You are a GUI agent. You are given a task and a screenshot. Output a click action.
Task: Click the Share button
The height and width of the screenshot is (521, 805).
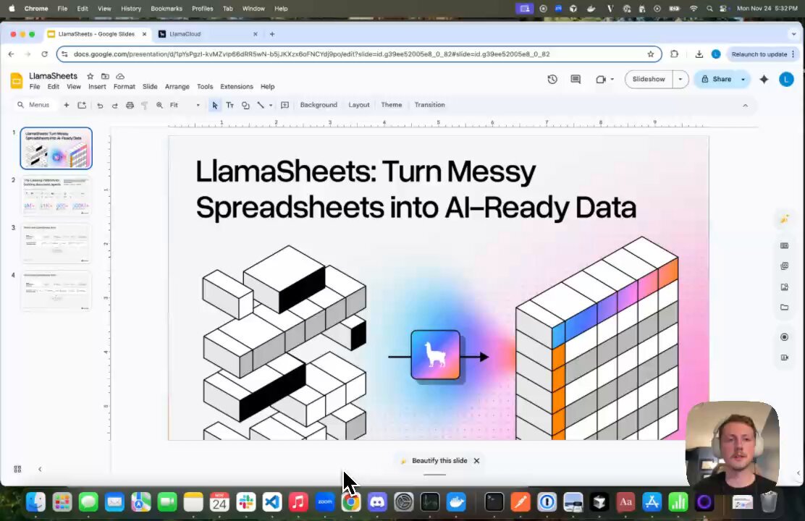716,79
